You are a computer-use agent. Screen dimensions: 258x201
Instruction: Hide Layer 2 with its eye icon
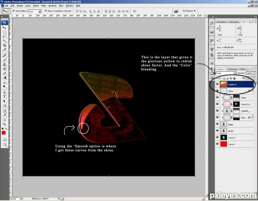[x=217, y=84]
